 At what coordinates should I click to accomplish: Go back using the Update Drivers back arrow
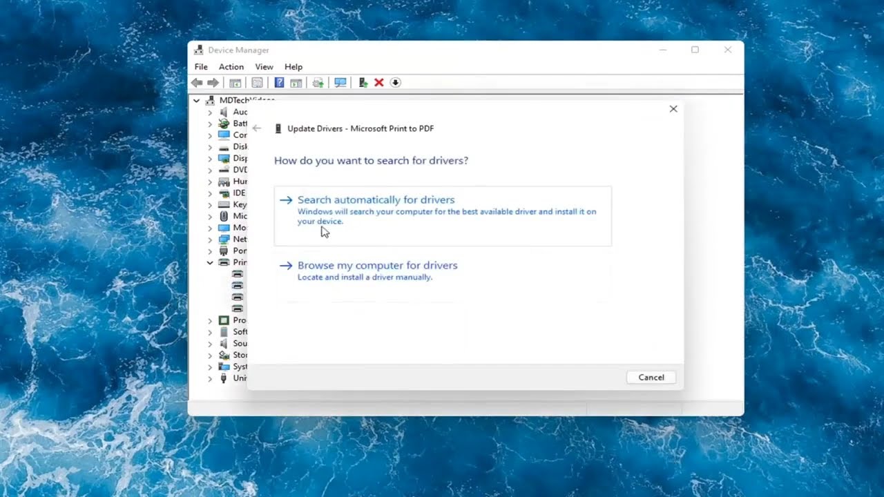(257, 128)
